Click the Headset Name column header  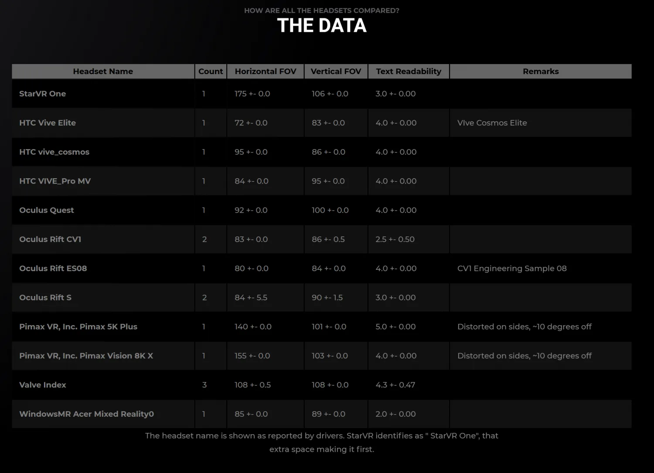103,71
